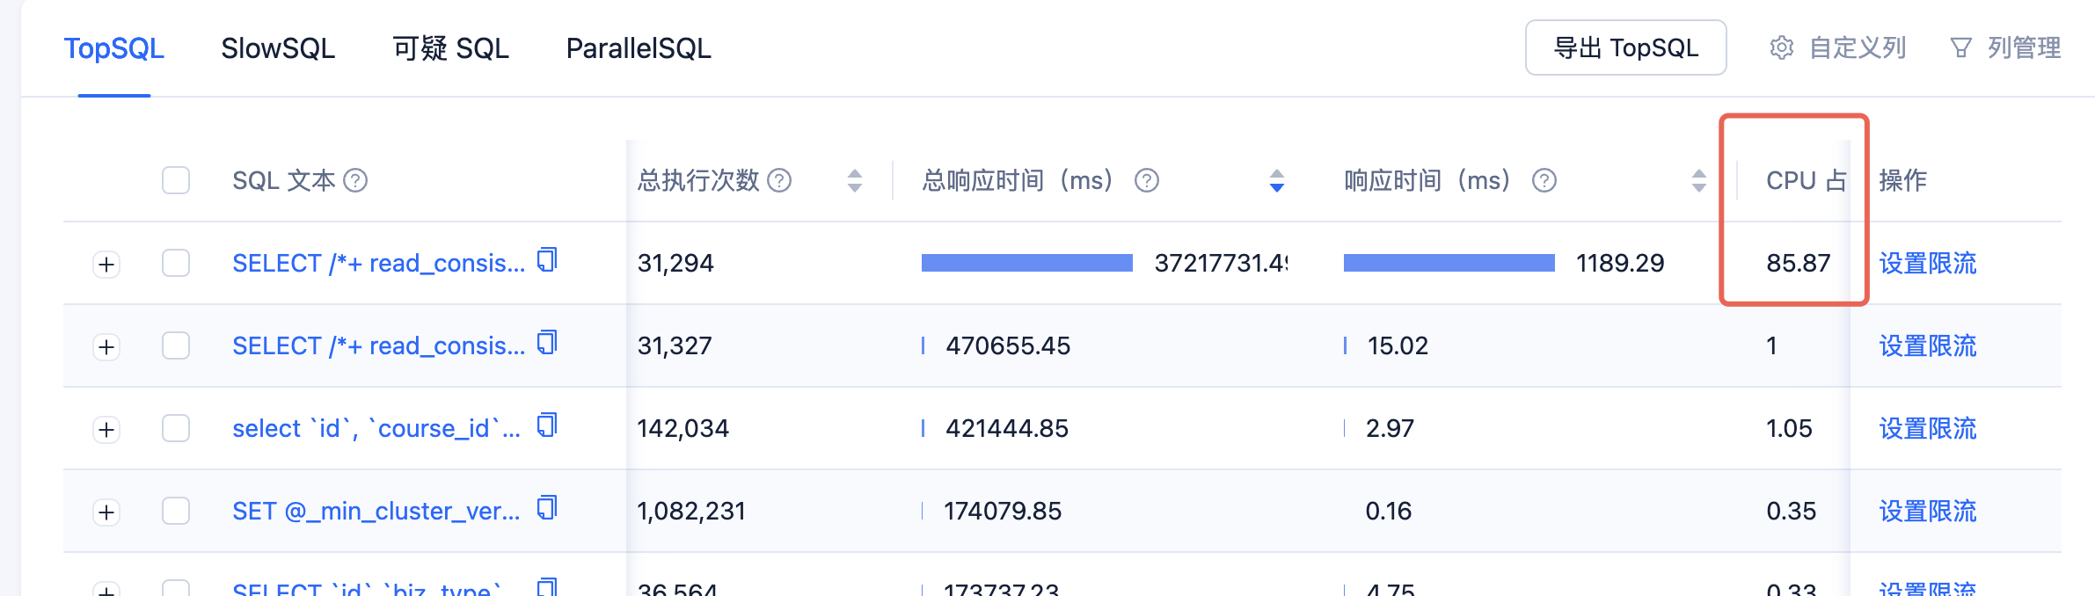Screen dimensions: 2095x596
Task: Expand row details for SET @_min_cluster_ver
Action: (106, 512)
